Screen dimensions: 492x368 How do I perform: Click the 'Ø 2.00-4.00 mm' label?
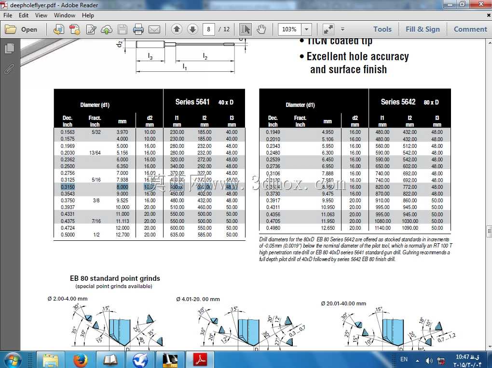click(x=68, y=299)
